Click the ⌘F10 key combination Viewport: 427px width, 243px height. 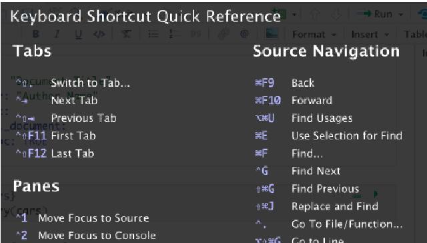pyautogui.click(x=268, y=101)
